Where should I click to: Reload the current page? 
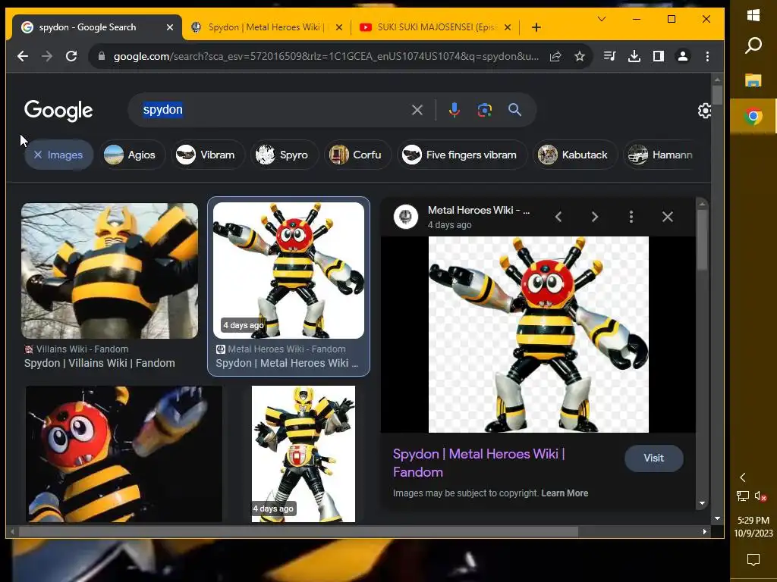pos(71,56)
